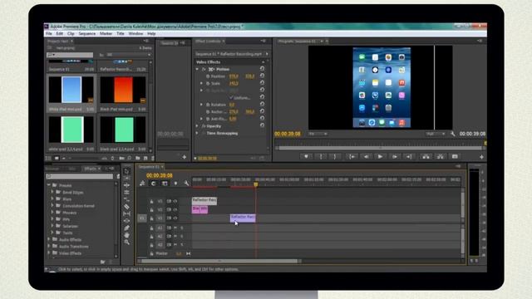Screen dimensions: 532x299
Task: Step forward one frame in Program Monitor
Action: [x=395, y=157]
